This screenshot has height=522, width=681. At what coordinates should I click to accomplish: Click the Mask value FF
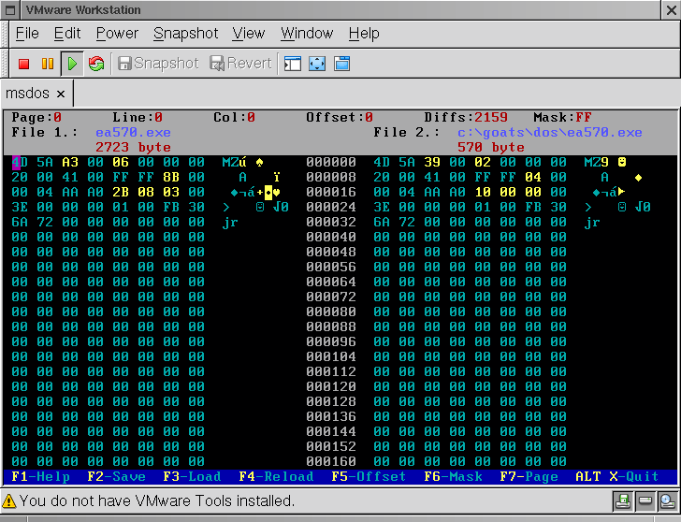pos(584,117)
